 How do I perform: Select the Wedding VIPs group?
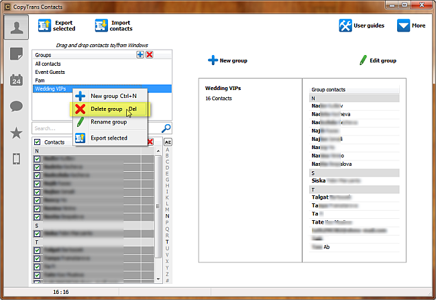(102, 89)
